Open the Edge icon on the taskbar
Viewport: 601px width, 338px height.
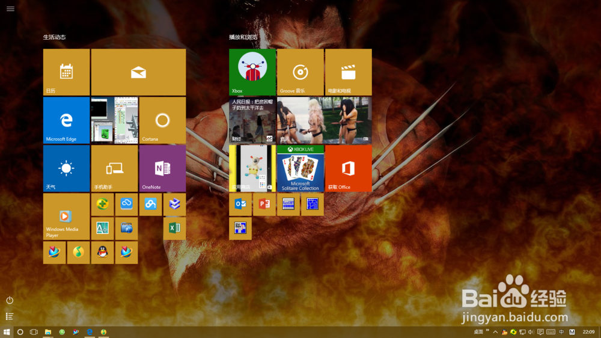click(90, 332)
